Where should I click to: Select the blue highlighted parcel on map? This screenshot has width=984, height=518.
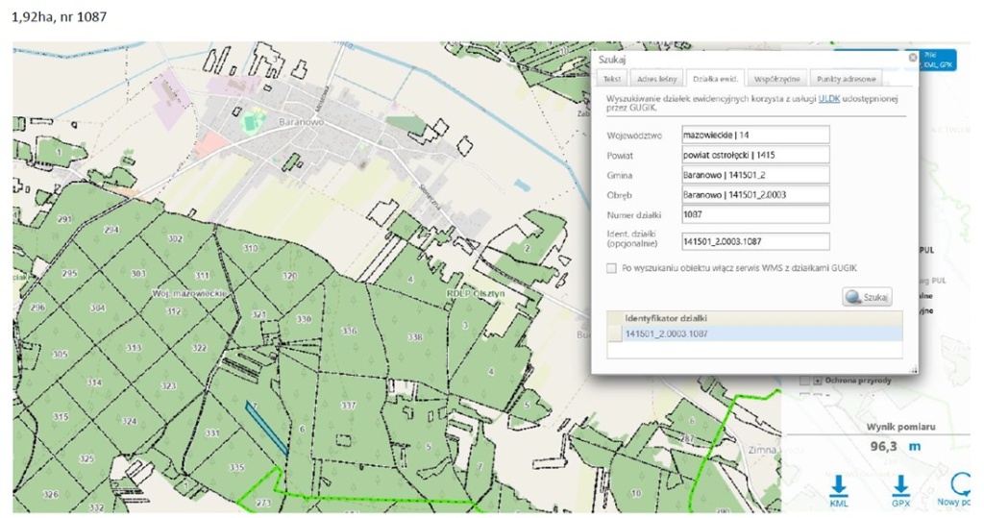tap(266, 429)
